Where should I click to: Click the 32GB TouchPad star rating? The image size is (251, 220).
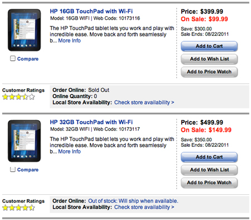point(18,208)
